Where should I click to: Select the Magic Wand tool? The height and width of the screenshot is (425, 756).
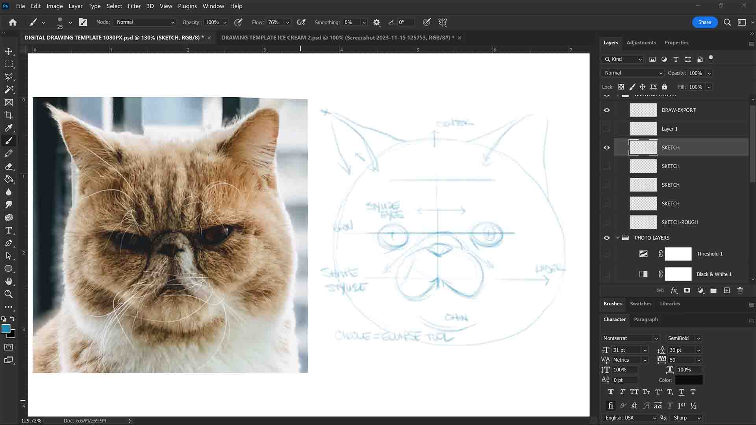pos(9,90)
